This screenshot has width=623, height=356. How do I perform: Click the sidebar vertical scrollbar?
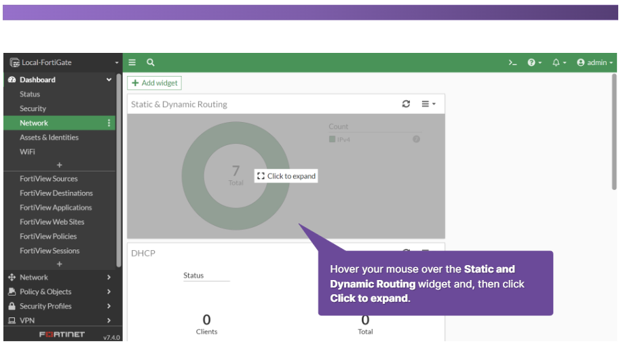[x=119, y=171]
